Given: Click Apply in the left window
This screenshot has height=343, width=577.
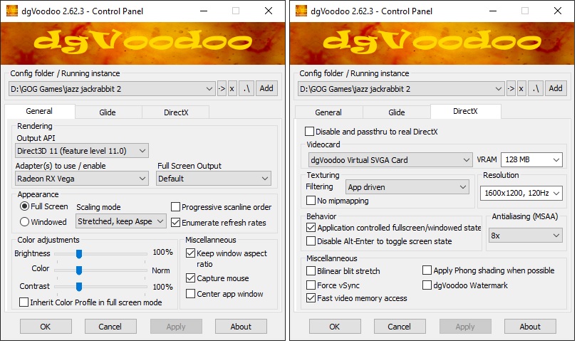Looking at the screenshot, I should click(176, 327).
